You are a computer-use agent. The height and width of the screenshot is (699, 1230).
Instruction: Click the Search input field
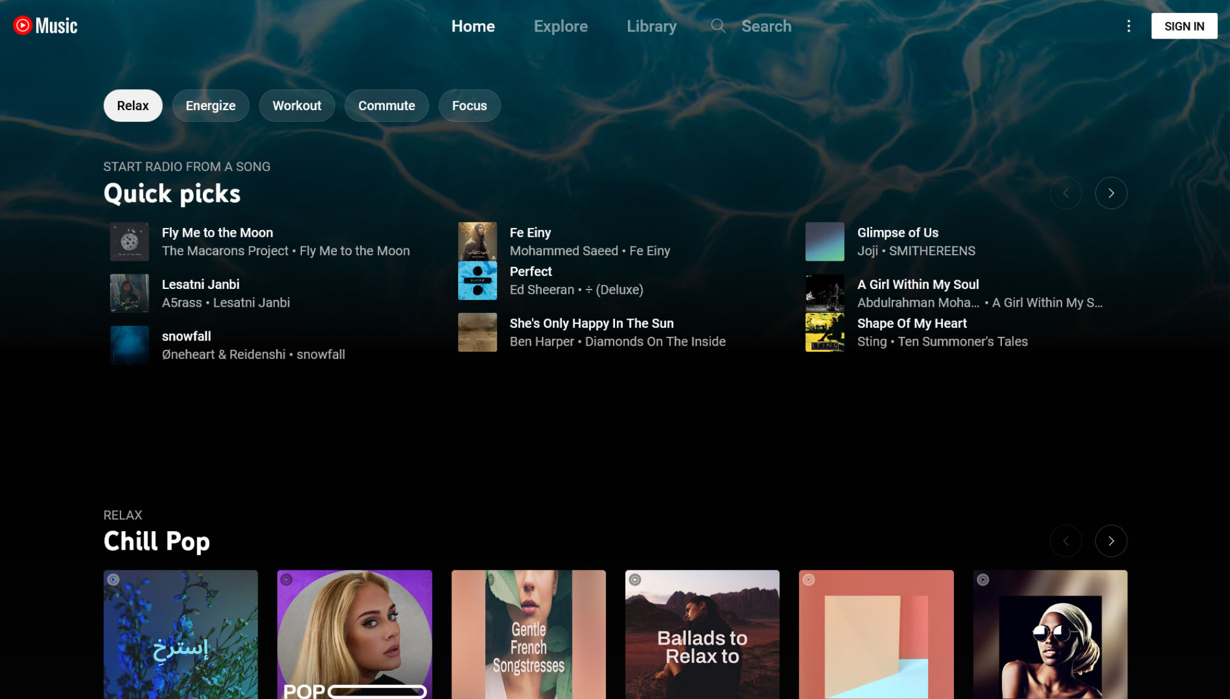click(766, 26)
